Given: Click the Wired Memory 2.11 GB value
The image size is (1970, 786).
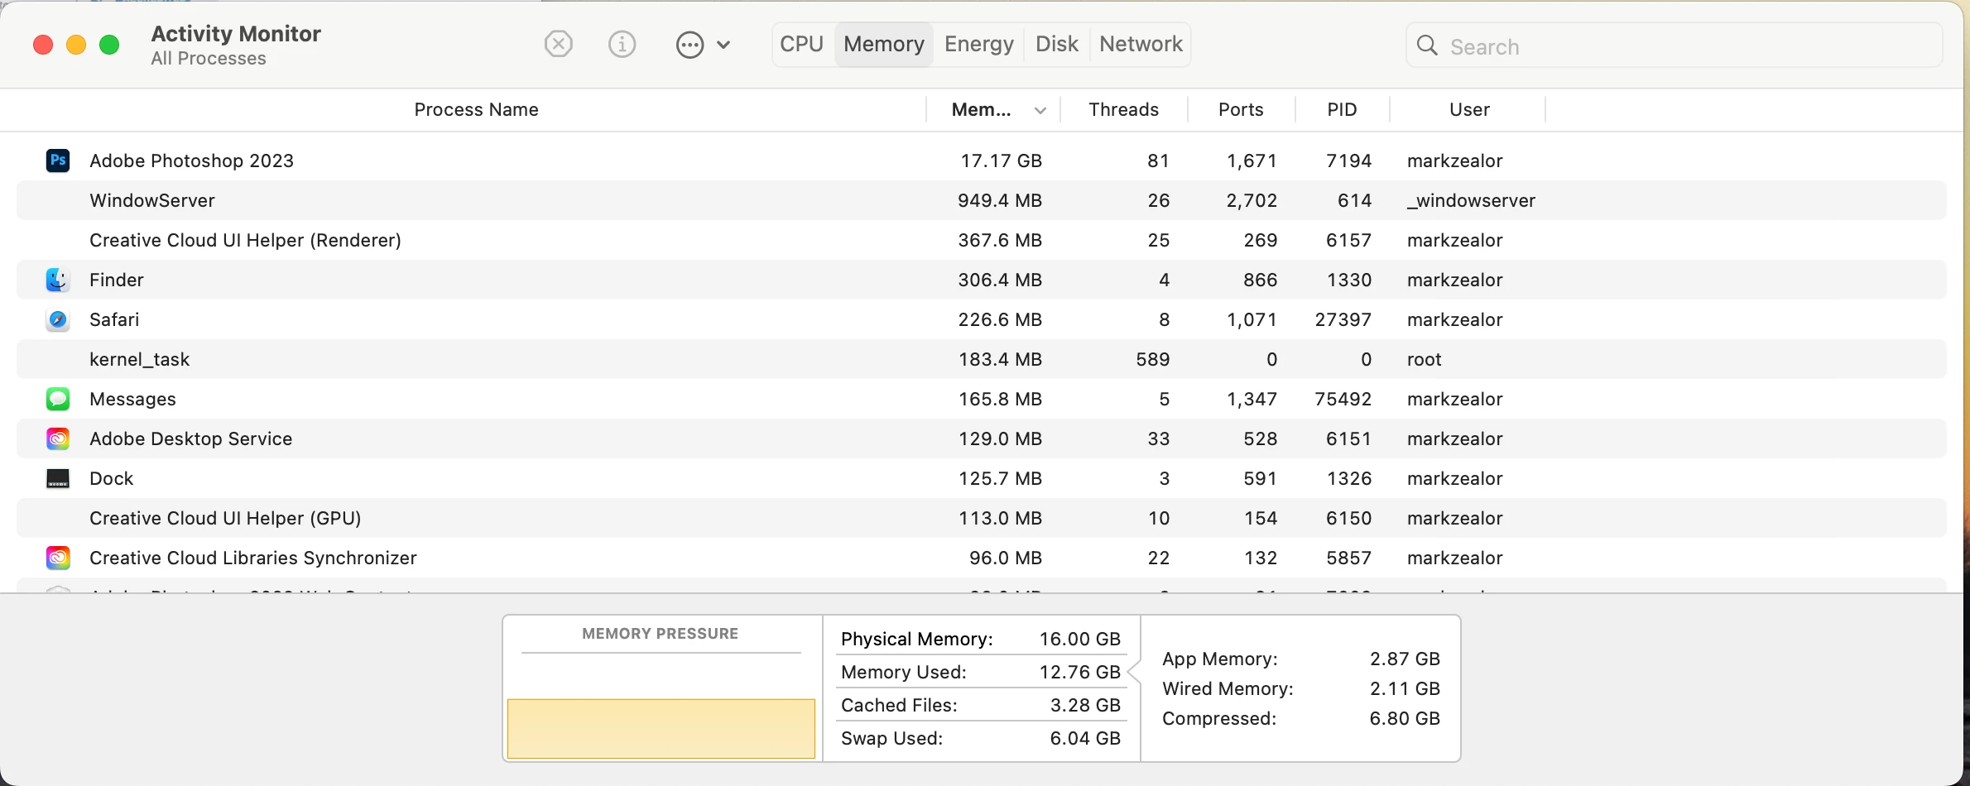Looking at the screenshot, I should 1405,688.
